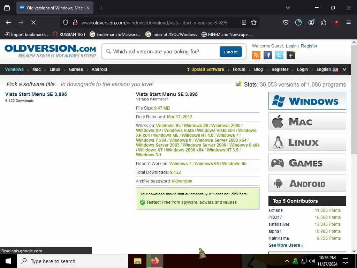Click Import bookmarks item
This screenshot has width=357, height=268.
point(26,35)
